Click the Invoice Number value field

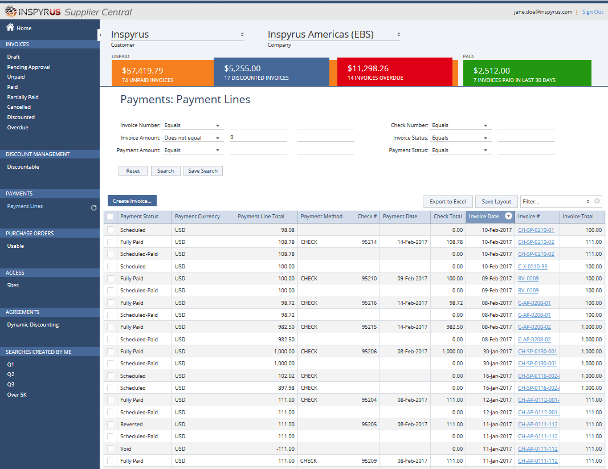point(258,125)
